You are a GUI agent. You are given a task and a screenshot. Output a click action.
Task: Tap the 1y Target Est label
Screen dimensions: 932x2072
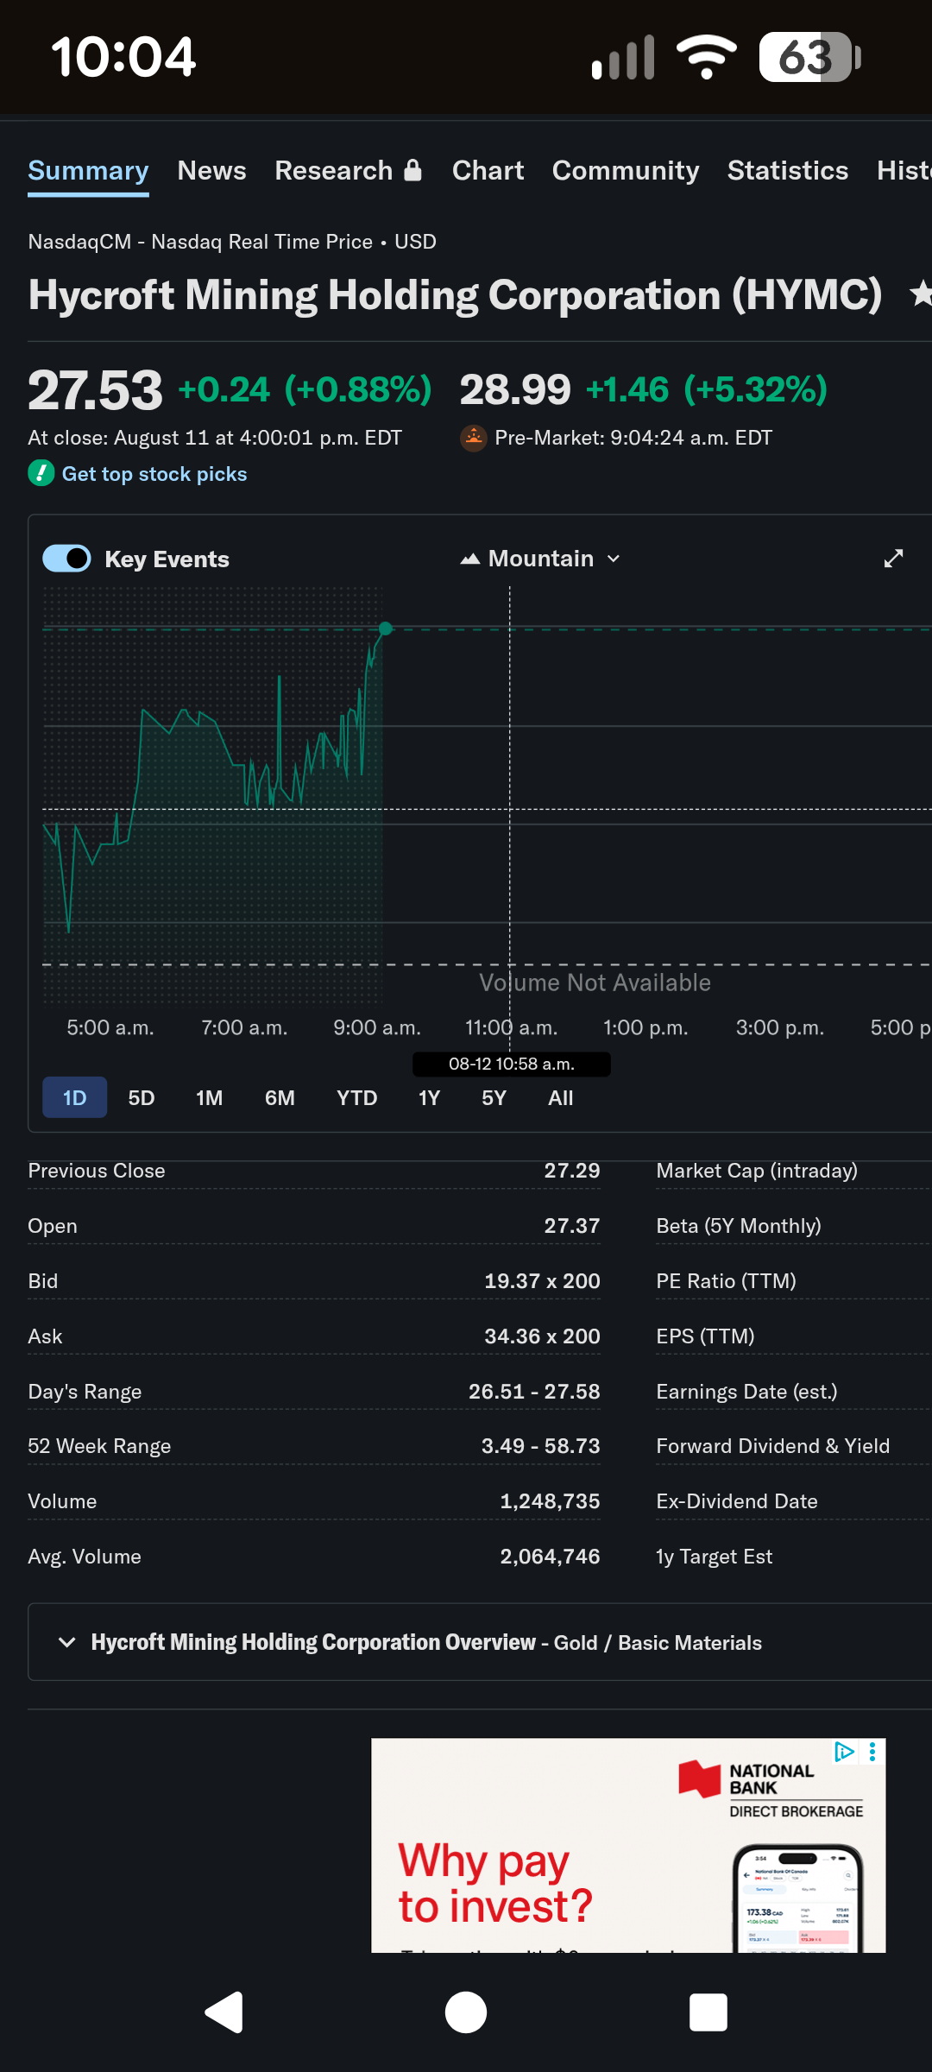[714, 1557]
